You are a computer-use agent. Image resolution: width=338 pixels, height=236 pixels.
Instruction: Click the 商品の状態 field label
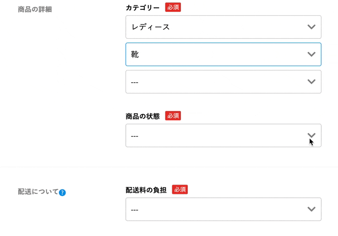click(143, 116)
